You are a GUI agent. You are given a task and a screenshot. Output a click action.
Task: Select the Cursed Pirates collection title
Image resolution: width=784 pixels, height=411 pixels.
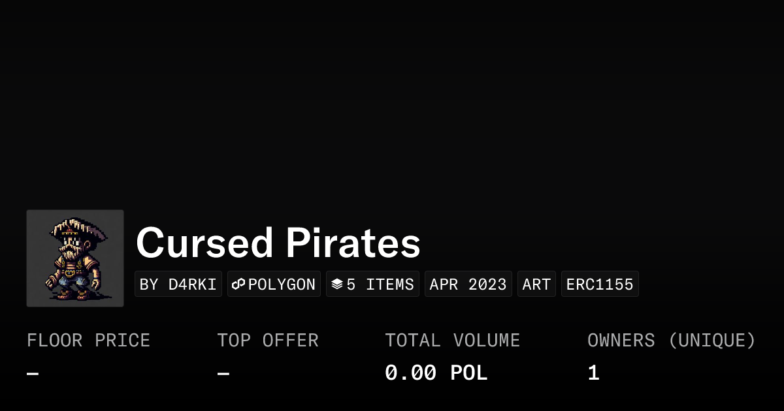pos(278,243)
